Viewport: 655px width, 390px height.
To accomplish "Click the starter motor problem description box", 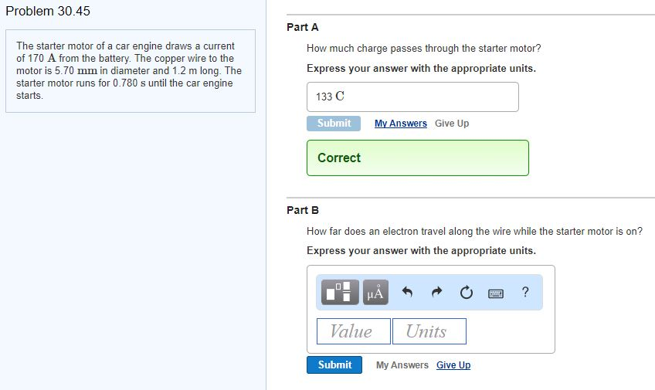I will 131,71.
